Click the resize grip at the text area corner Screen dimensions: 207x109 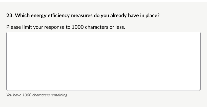click(199, 90)
